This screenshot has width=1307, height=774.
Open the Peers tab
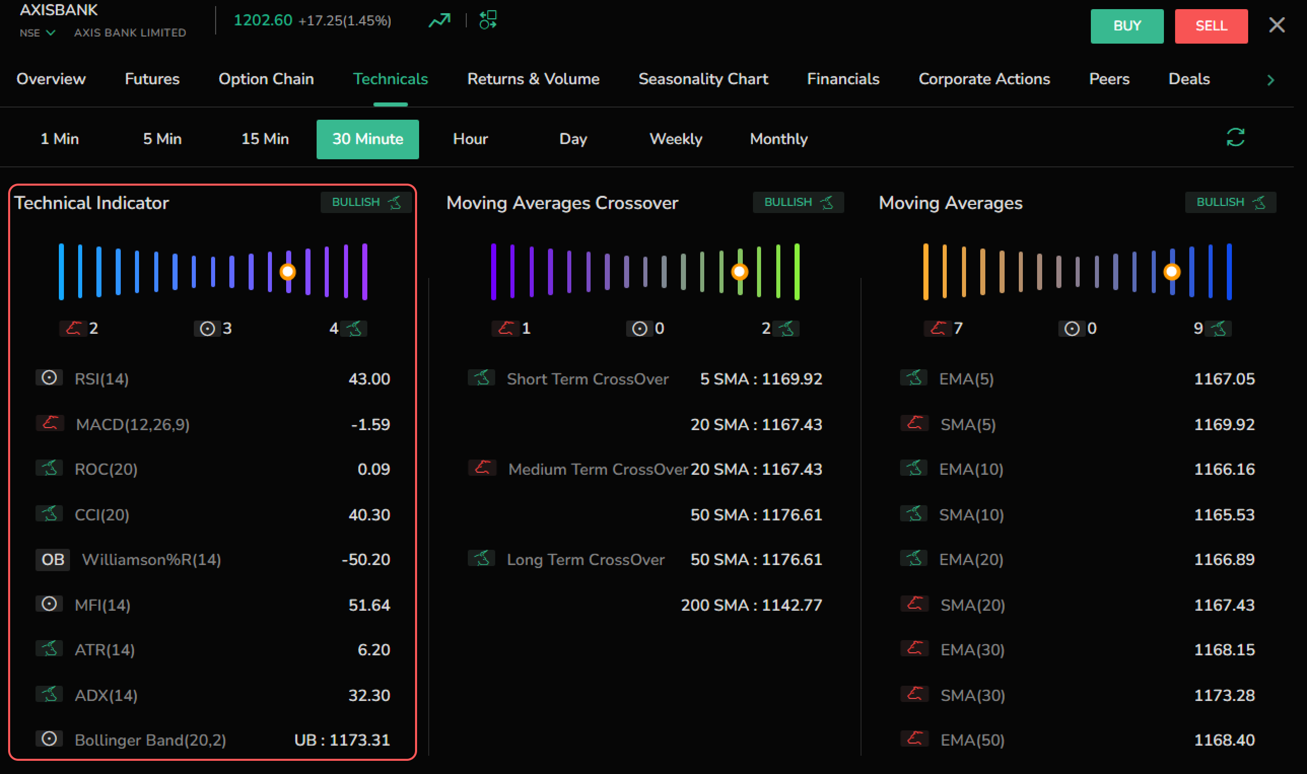point(1109,79)
